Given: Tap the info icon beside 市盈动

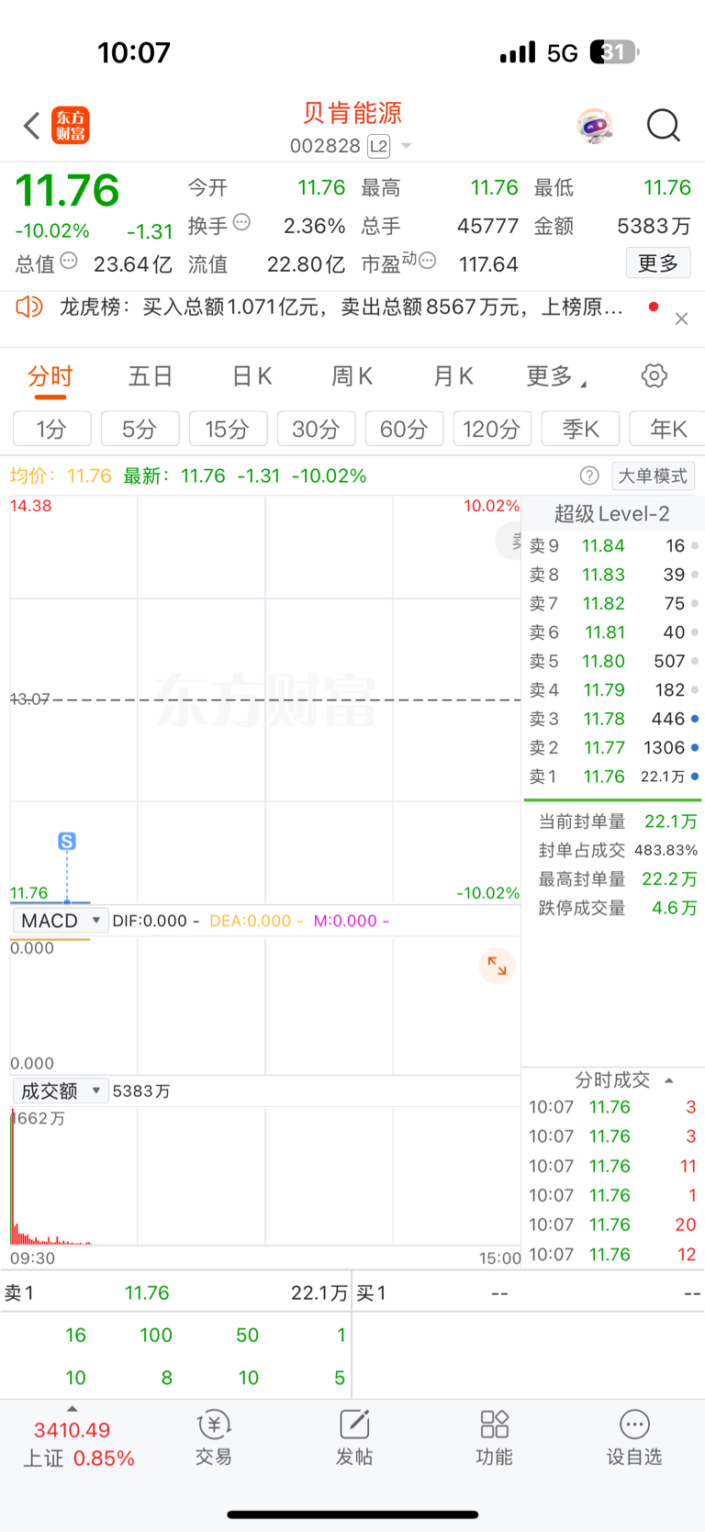Looking at the screenshot, I should pyautogui.click(x=427, y=261).
